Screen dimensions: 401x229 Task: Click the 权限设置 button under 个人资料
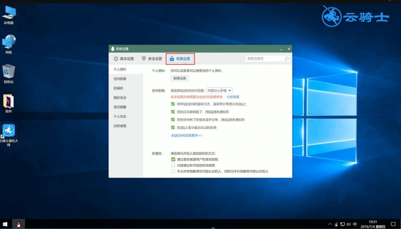point(179,78)
